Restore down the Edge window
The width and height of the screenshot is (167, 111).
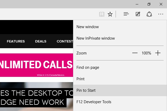[149, 4]
